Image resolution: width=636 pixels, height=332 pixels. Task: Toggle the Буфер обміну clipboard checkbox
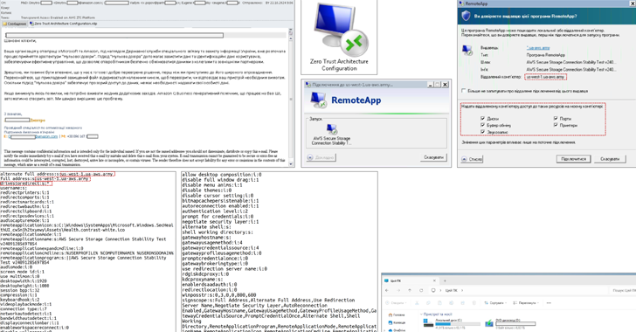(482, 125)
